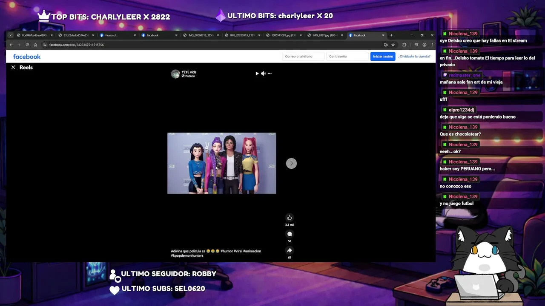Go to the facebook logo home

[27, 57]
